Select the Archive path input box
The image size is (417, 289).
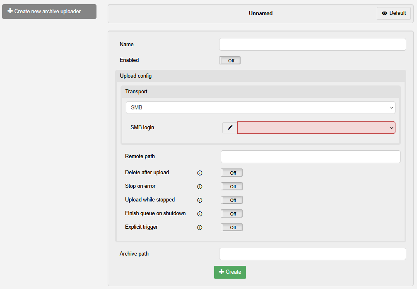coord(312,254)
